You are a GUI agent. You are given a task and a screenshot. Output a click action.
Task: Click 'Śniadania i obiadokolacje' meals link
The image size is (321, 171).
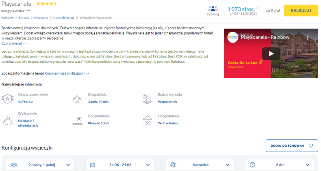click(28, 123)
